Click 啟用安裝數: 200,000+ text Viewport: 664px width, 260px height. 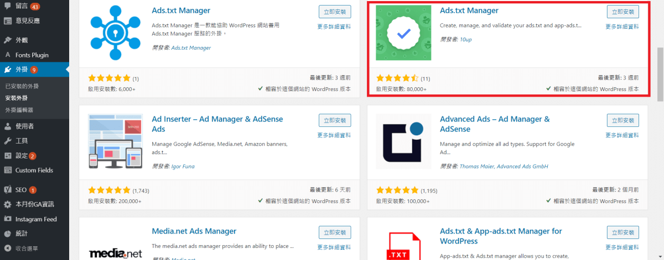(115, 201)
